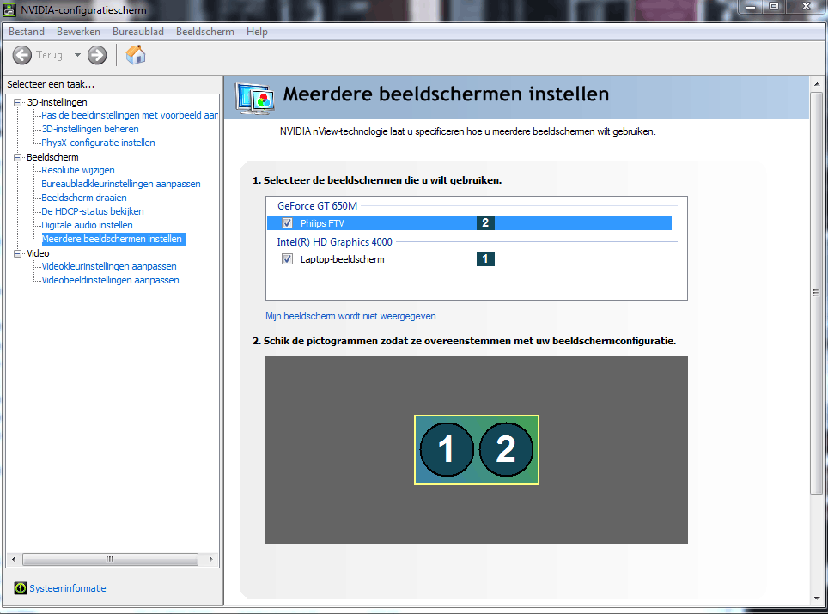Screen dimensions: 828x614
Task: Open Videobeeldinstellingen aanpassen
Action: click(x=110, y=280)
